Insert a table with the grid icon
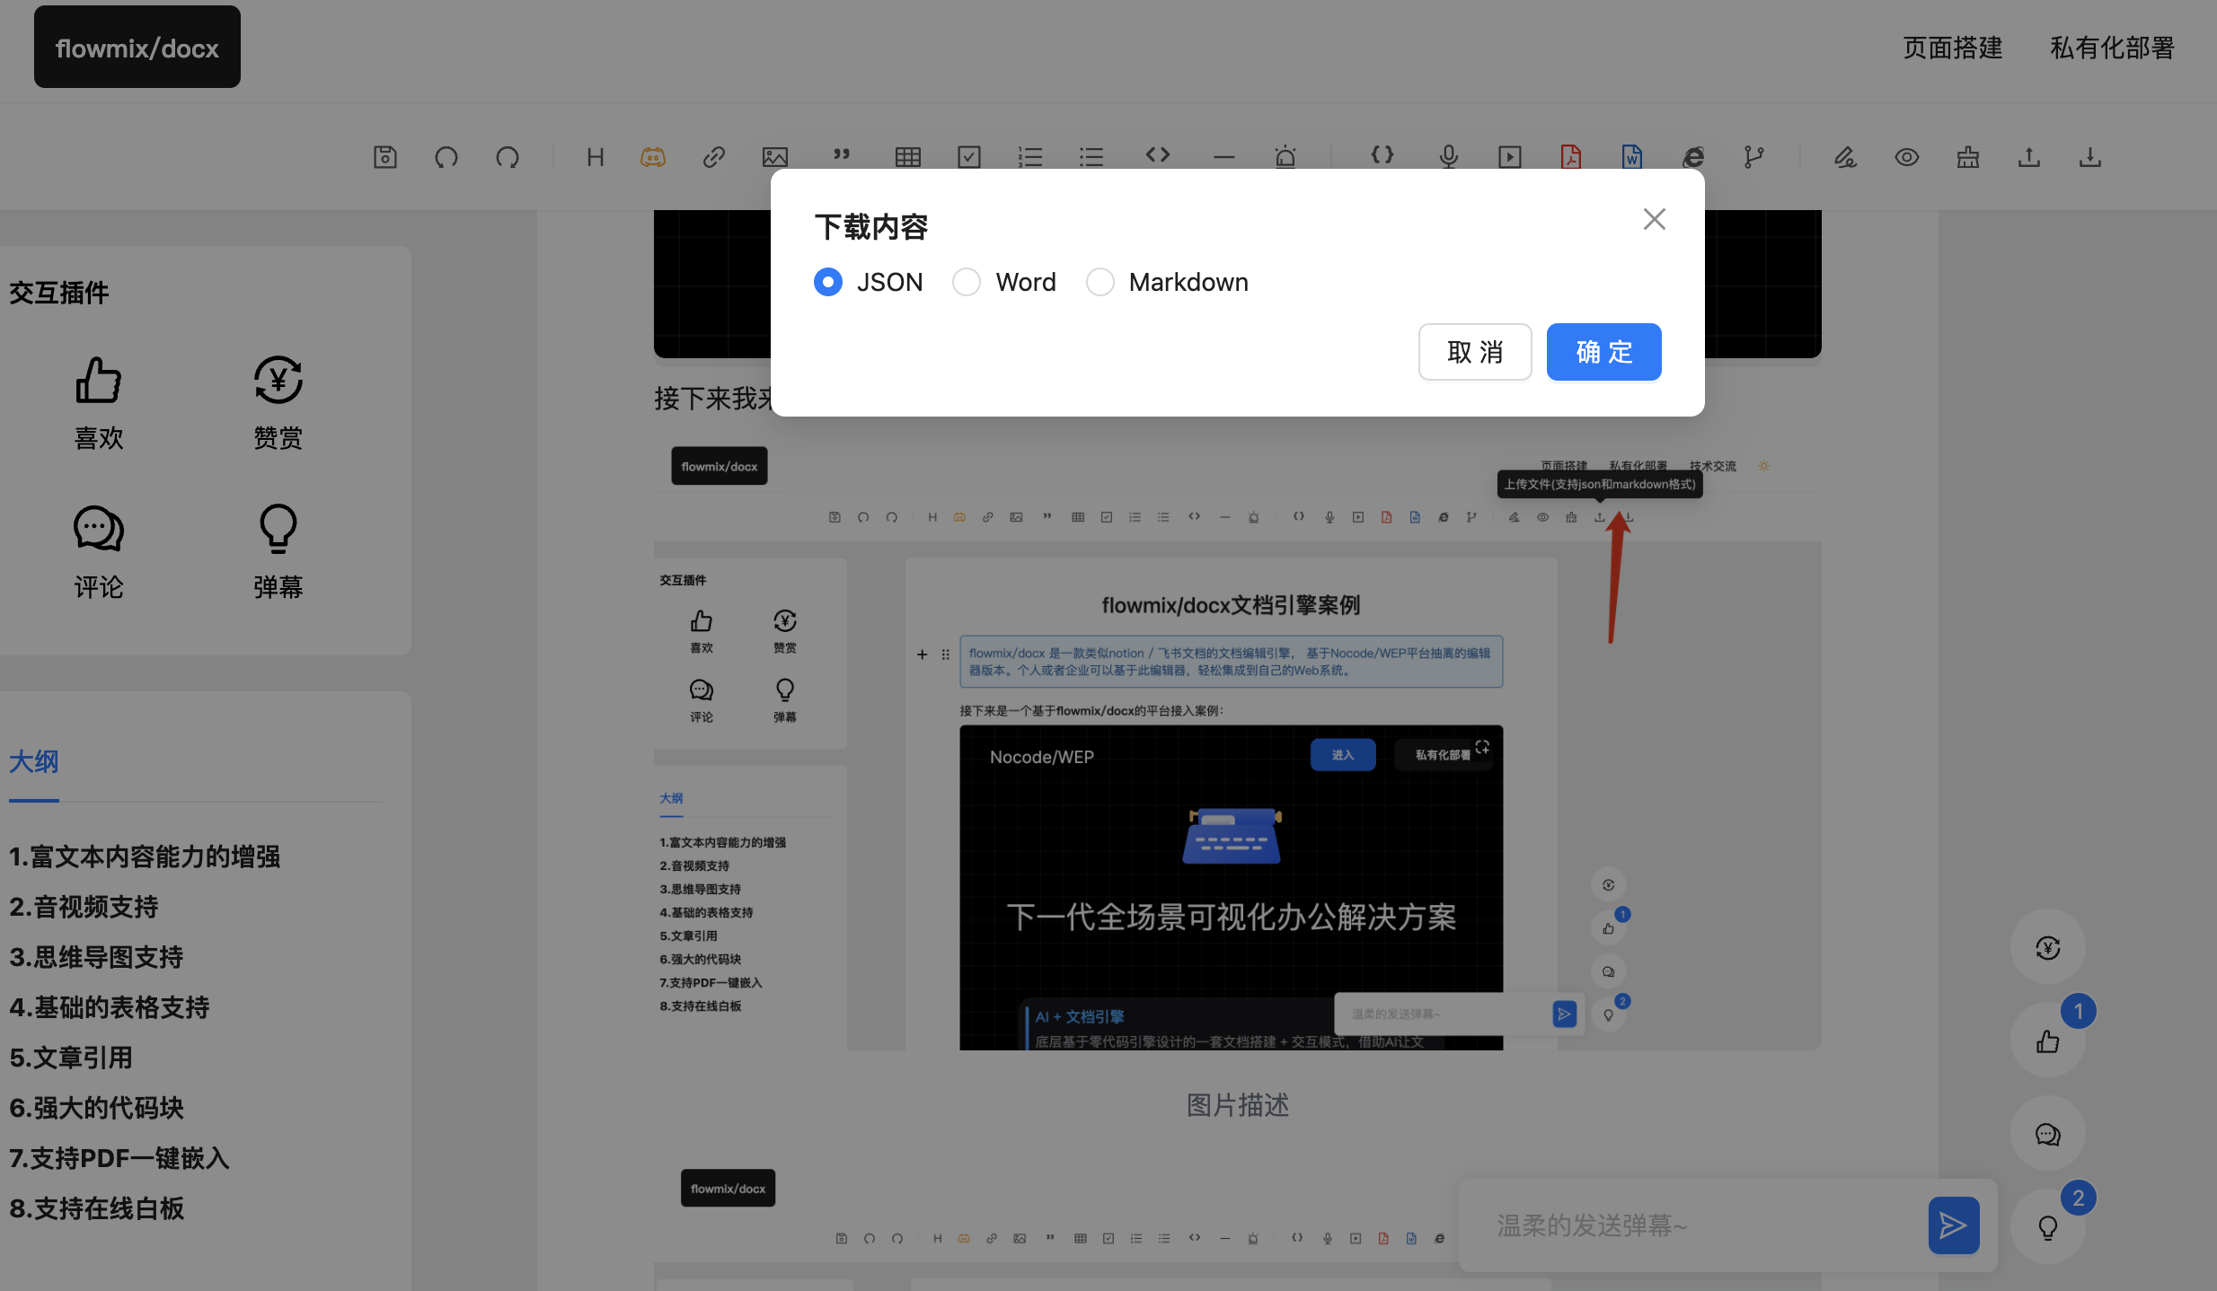Screen dimensions: 2217x1291 pyautogui.click(x=908, y=157)
